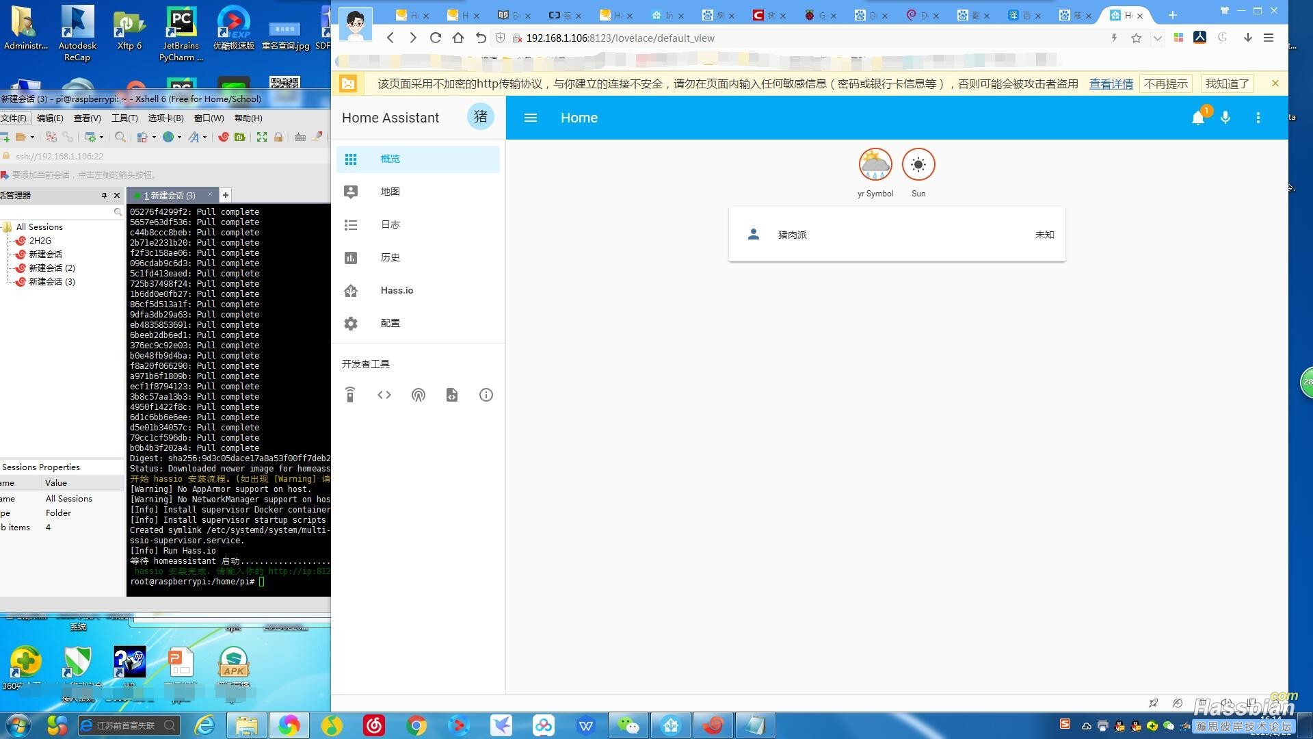
Task: Click the Xshell ssh address bar
Action: click(x=164, y=157)
